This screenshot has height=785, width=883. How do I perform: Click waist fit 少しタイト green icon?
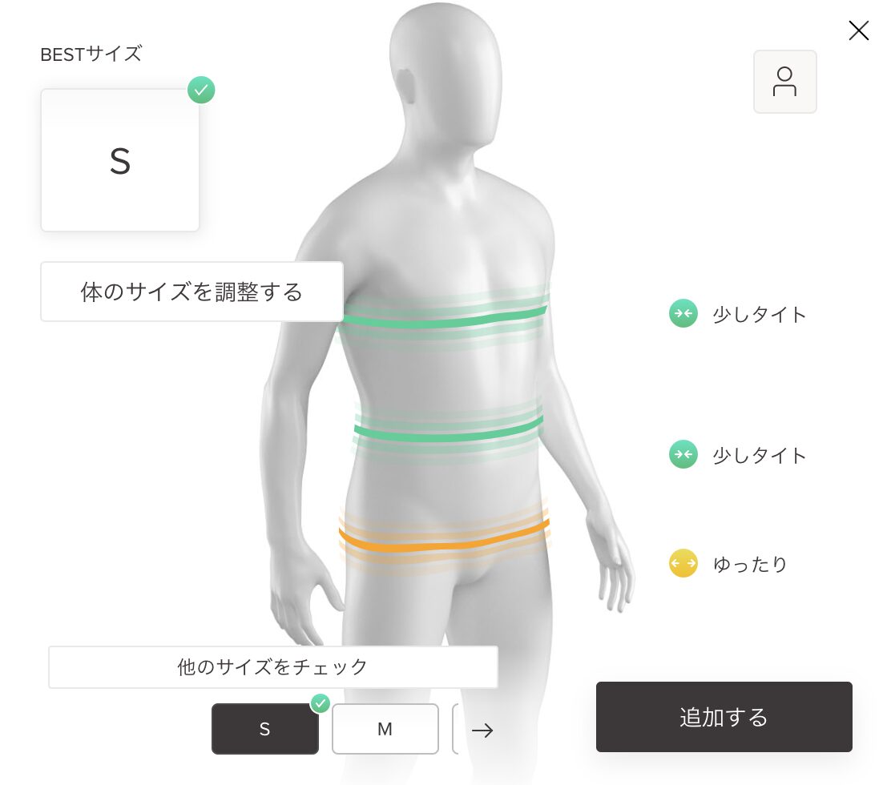point(683,454)
